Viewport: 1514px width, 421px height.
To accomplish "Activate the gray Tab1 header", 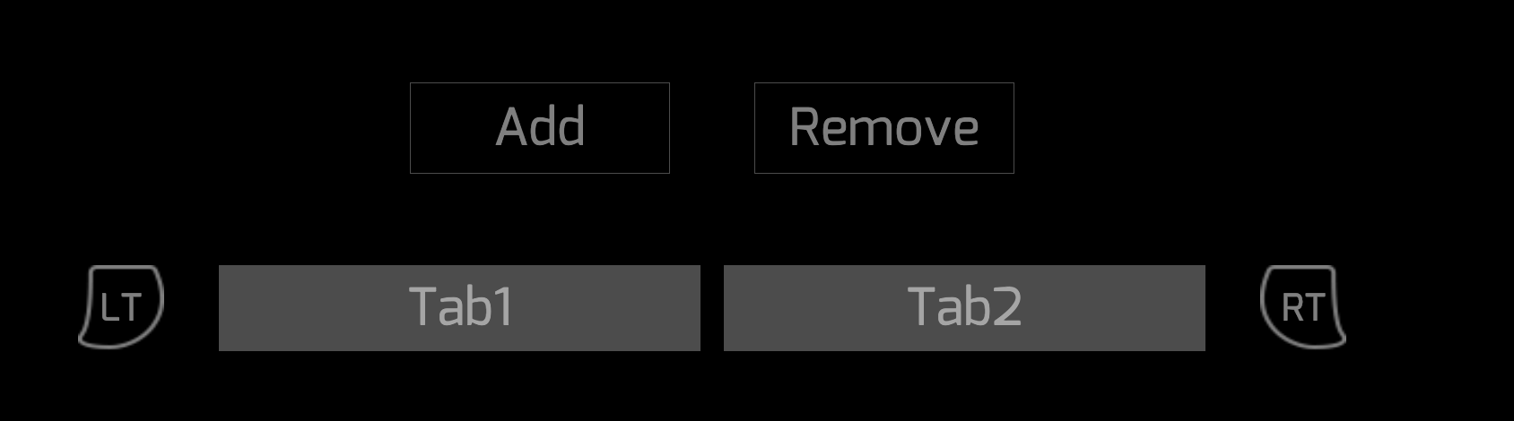I will (459, 307).
